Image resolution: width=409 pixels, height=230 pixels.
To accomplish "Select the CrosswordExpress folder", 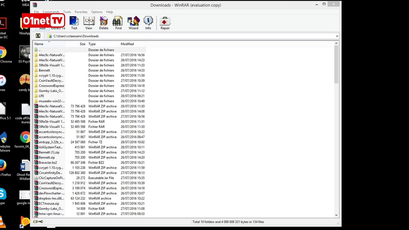I will pyautogui.click(x=89, y=86).
